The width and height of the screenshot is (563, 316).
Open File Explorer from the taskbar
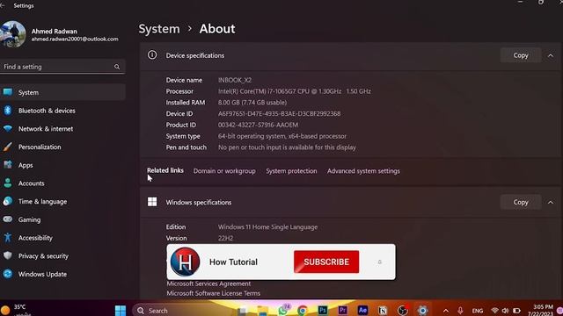(263, 310)
